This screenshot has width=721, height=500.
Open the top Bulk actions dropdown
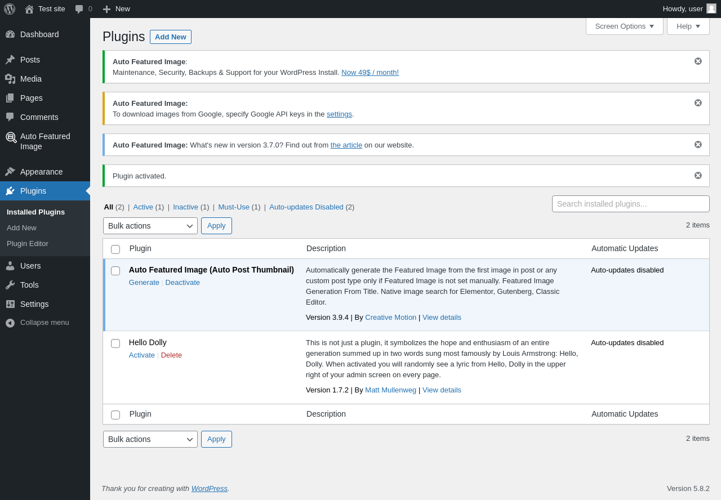150,226
